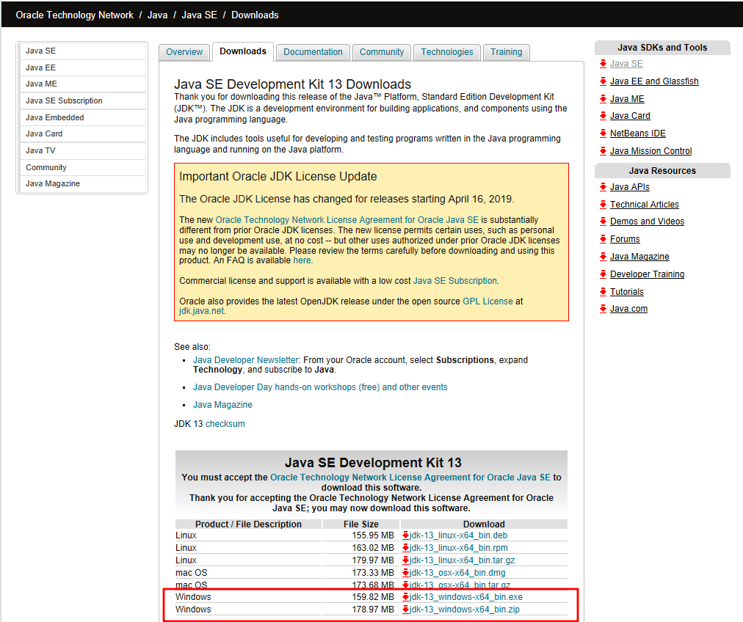Viewport: 743px width, 622px height.
Task: Click download icon for jdk-13_windows-x64_bin.exe
Action: point(405,597)
